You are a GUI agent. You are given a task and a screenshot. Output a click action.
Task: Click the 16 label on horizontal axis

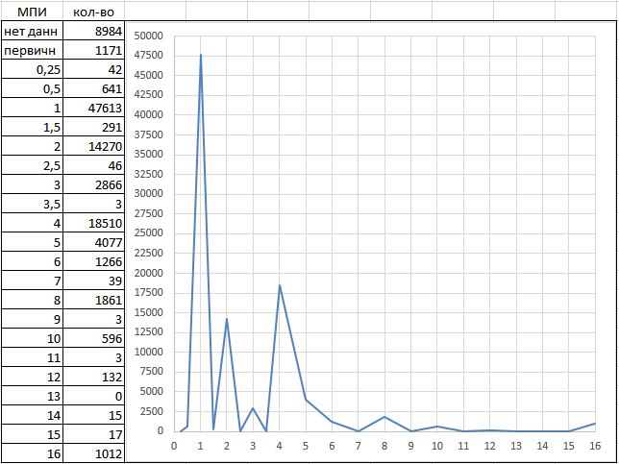[595, 446]
